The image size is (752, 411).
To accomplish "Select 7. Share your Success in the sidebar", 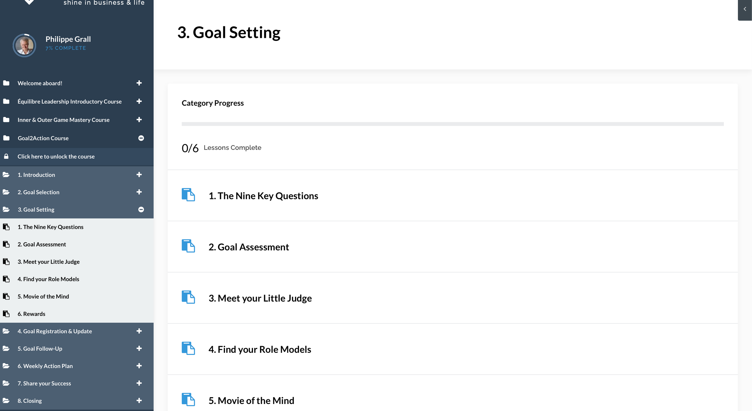I will (x=44, y=383).
